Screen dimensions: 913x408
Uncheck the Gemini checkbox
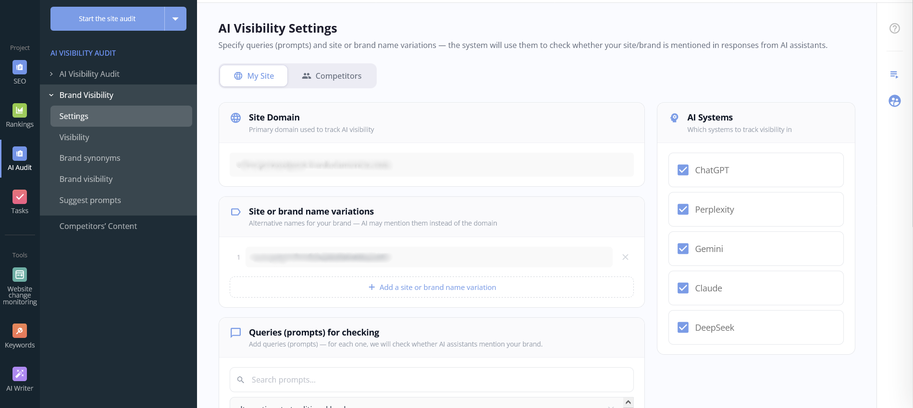683,249
